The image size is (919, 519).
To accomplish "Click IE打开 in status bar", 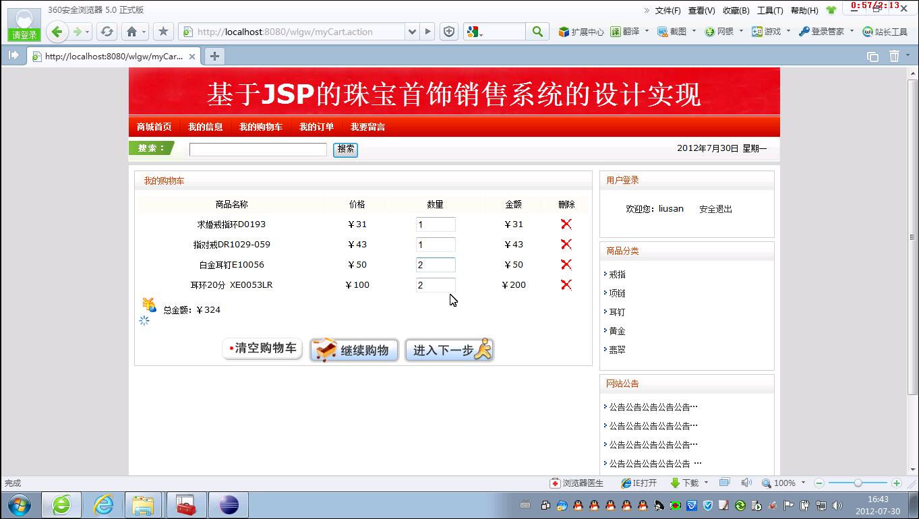I will 639,483.
